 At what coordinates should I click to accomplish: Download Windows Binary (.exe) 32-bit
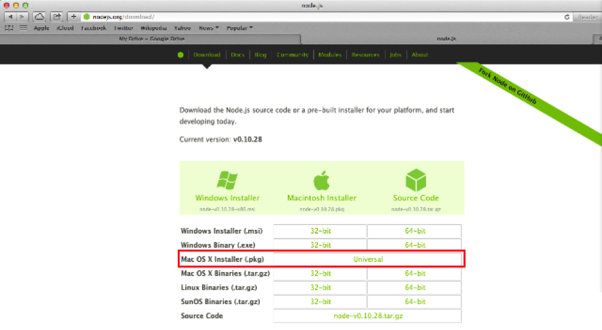(x=320, y=245)
